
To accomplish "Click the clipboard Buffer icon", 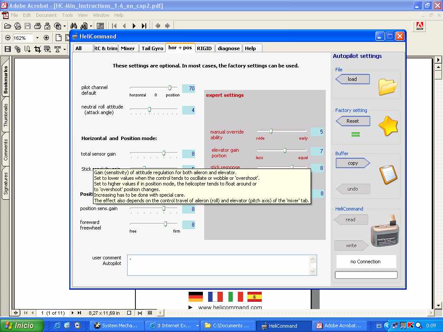I will coord(388,174).
